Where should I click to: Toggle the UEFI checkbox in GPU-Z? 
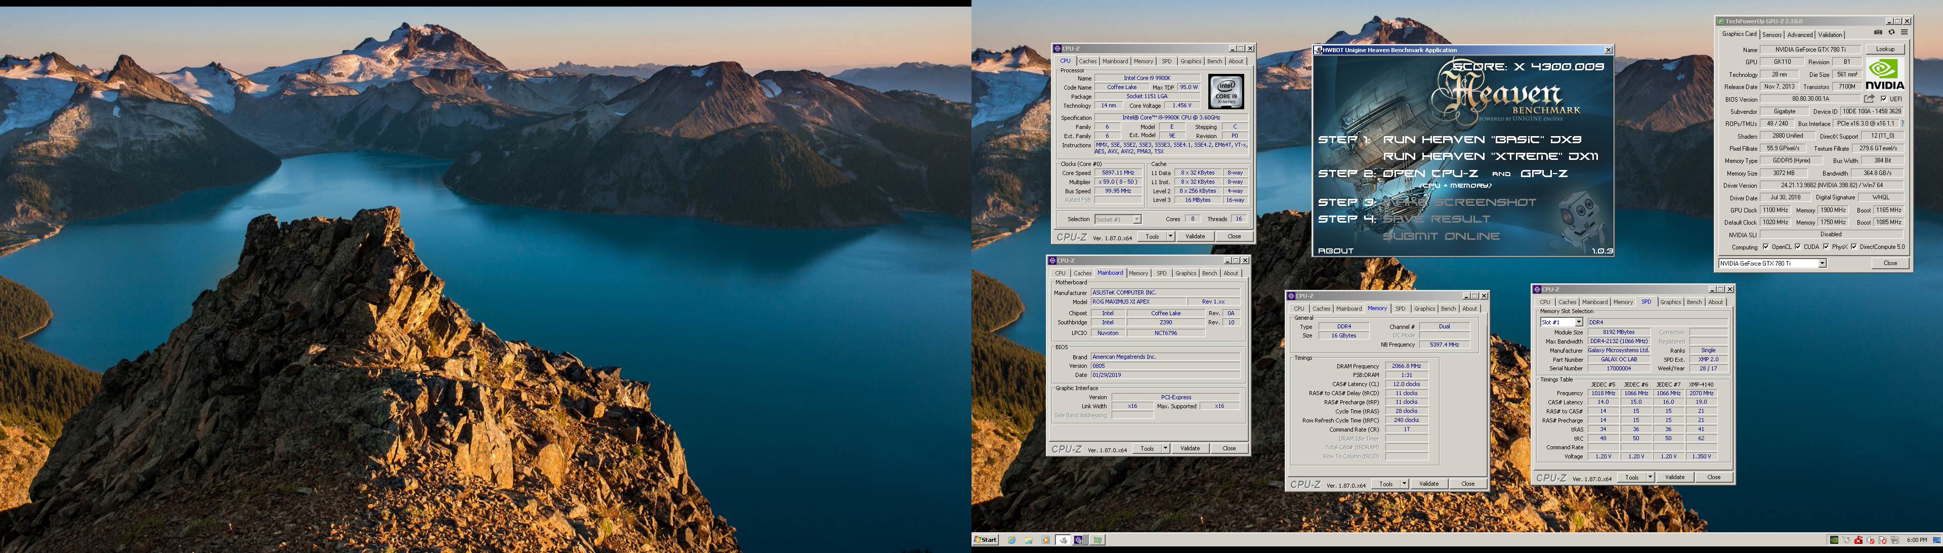click(x=1884, y=99)
